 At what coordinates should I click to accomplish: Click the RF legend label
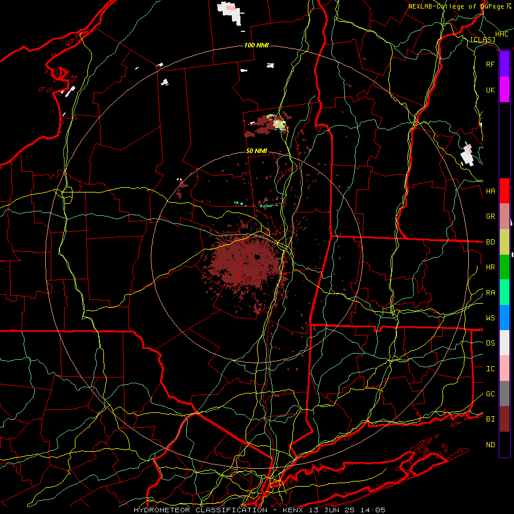490,64
